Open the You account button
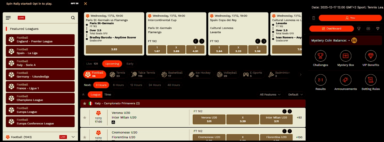Viewport: 384px width, 142px height. coord(350,18)
